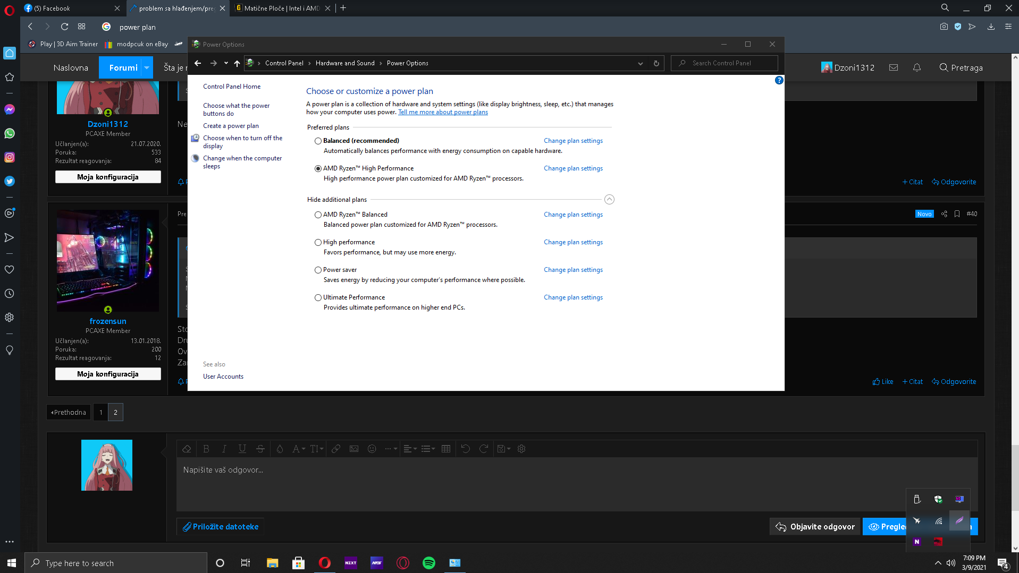Open Twitter in Opera sidebar
Image resolution: width=1019 pixels, height=573 pixels.
pyautogui.click(x=10, y=181)
